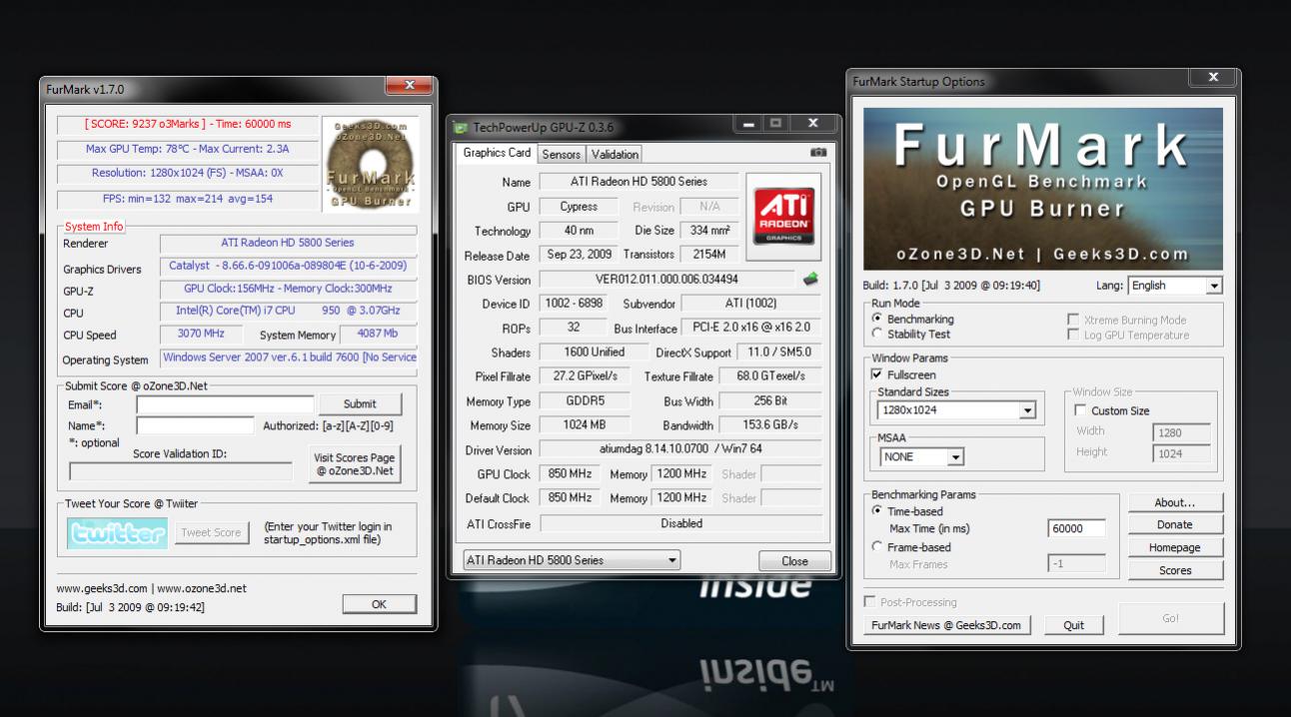Click BIOS Version value VER012.011.000.006.034494
1291x717 pixels.
click(667, 280)
